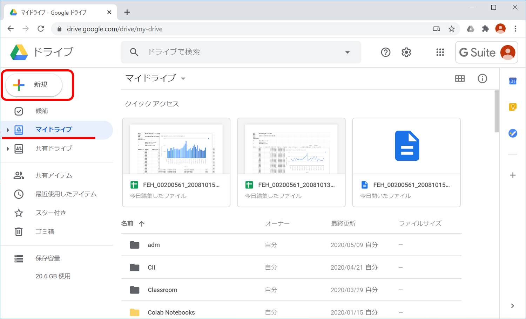Open the Trash (ゴミ箱)

[45, 231]
